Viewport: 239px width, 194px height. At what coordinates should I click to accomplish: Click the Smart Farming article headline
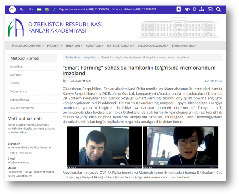[139, 70]
